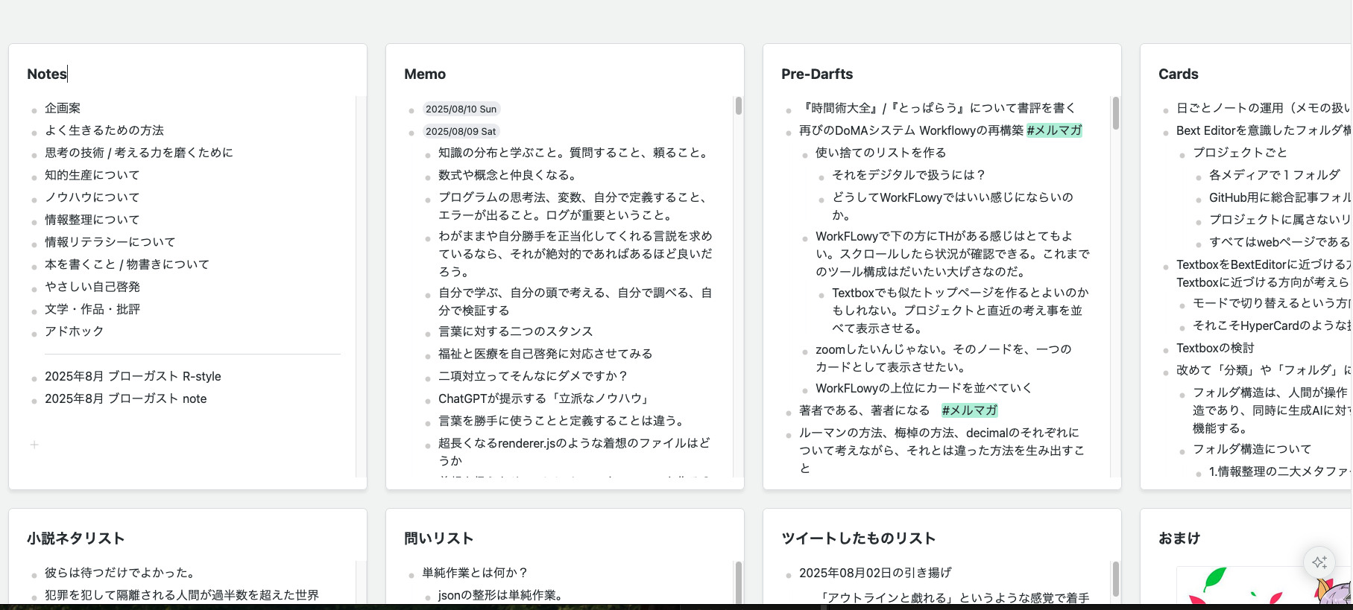
Task: Click the bullet beside プロジェクトごと
Action: pos(1182,155)
